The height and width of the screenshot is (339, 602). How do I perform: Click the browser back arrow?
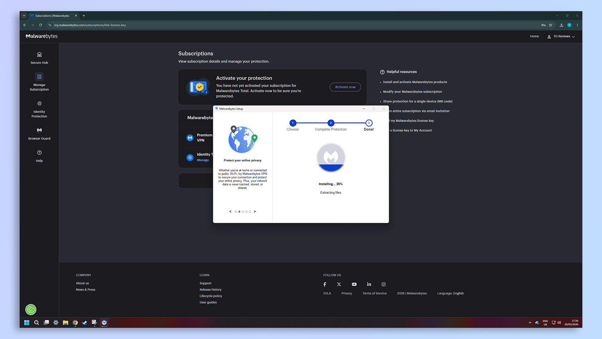click(25, 25)
